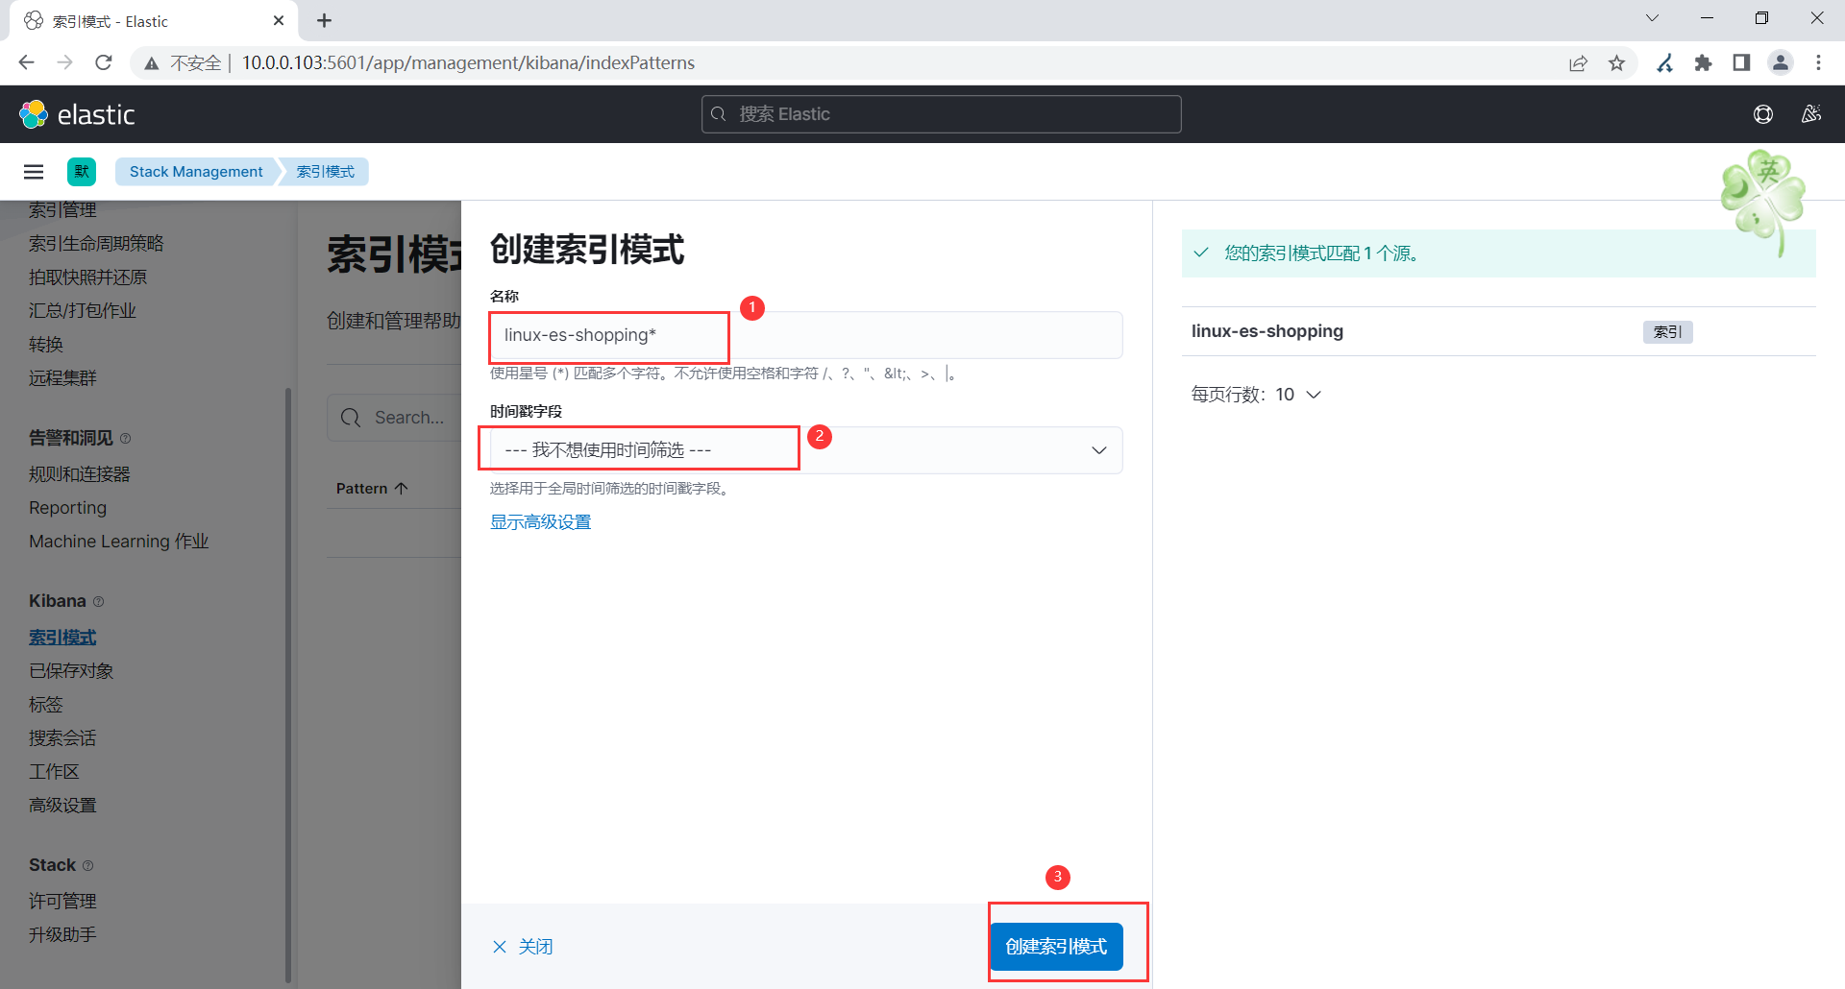Viewport: 1845px width, 989px height.
Task: Close the 索引模式 - Elastic tab
Action: (x=279, y=20)
